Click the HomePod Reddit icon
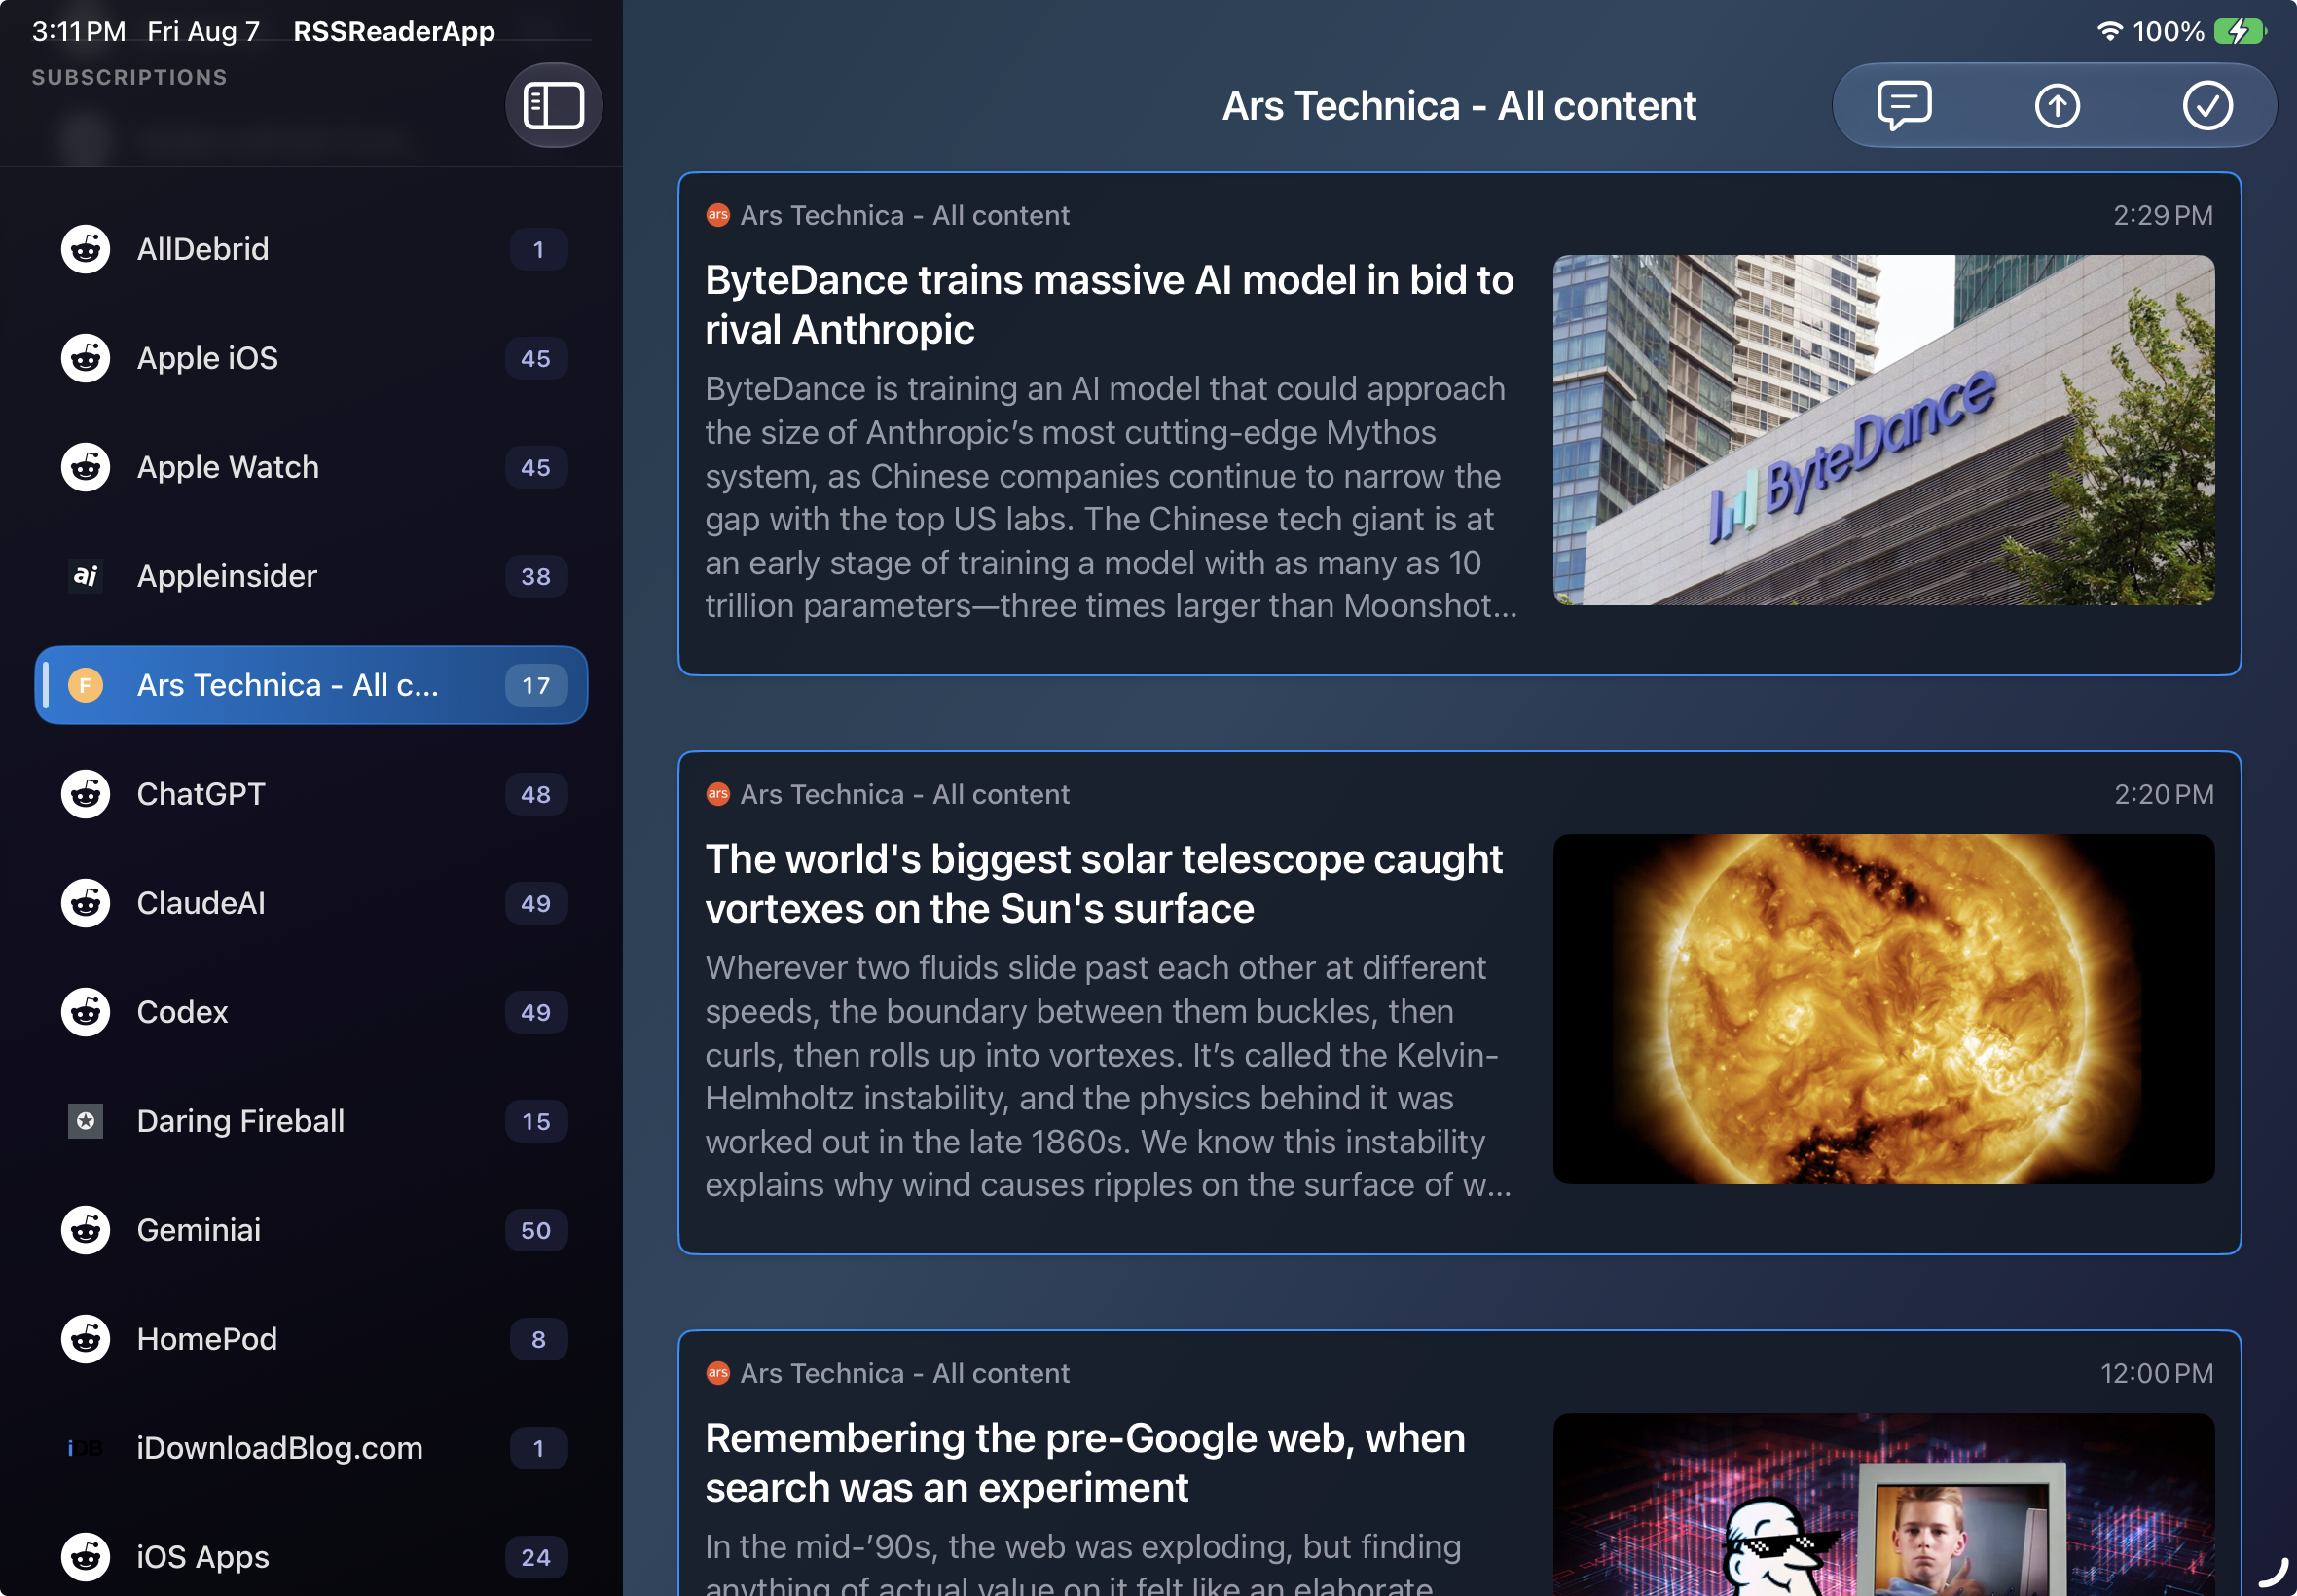Image resolution: width=2297 pixels, height=1596 pixels. click(86, 1339)
